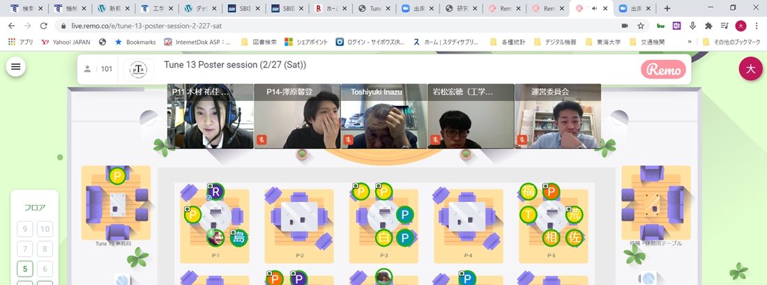The image size is (767, 285).
Task: Open the アプリ apps shortcut
Action: pos(20,42)
